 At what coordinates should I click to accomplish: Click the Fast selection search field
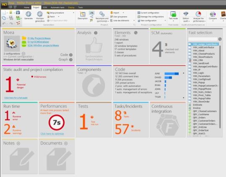203,39
